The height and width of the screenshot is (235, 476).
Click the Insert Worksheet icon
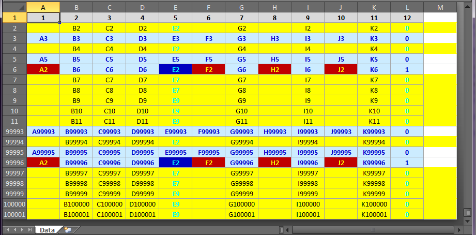point(68,230)
